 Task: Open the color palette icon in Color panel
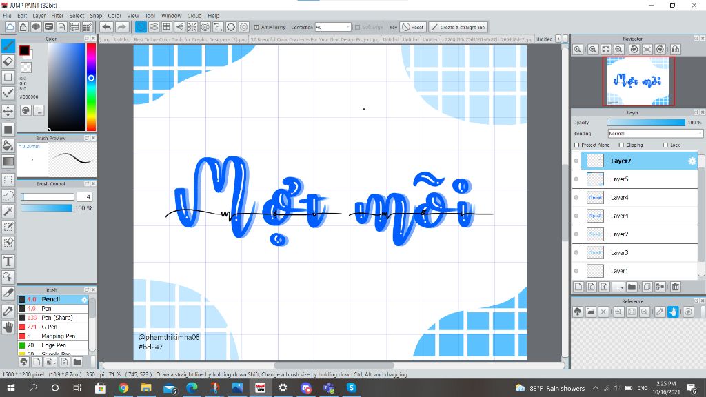(x=26, y=110)
